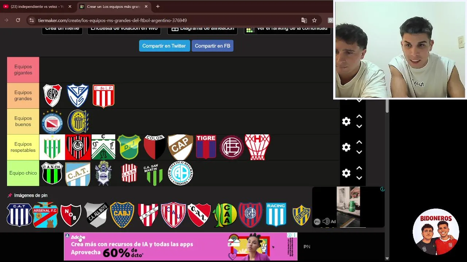Reload the page
Screen dimensions: 467x262
pos(18,20)
